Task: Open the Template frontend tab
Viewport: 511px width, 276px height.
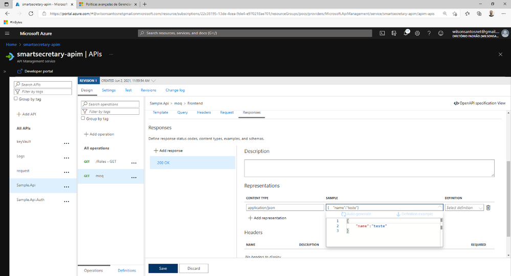Action: coord(160,112)
